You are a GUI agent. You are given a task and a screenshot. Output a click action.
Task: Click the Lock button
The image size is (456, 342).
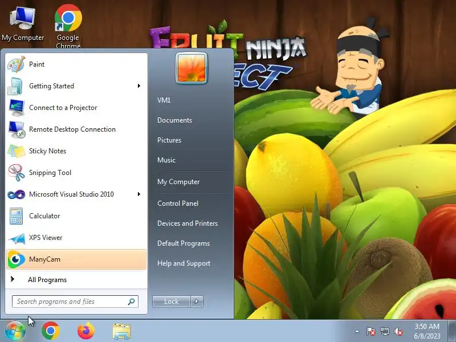coord(172,302)
